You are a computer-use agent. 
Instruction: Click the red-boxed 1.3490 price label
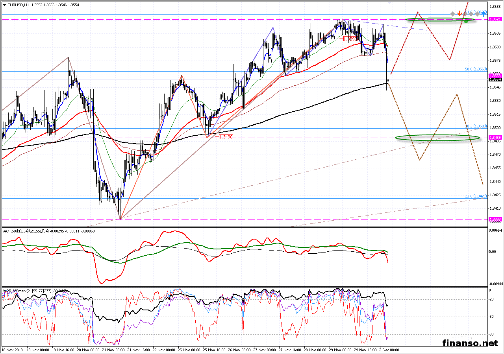click(225, 136)
